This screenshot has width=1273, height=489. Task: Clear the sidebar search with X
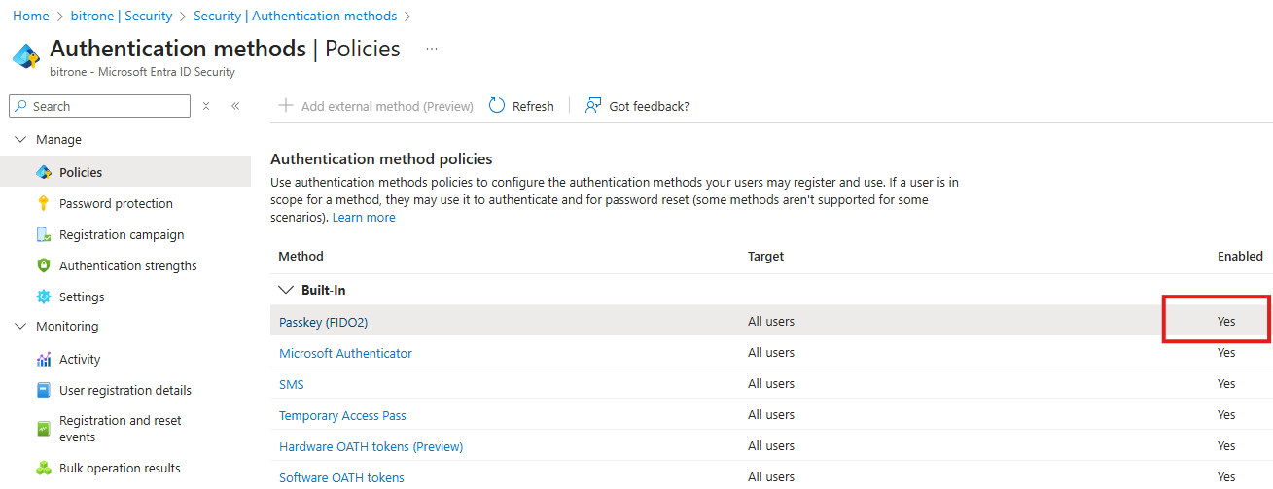[206, 106]
